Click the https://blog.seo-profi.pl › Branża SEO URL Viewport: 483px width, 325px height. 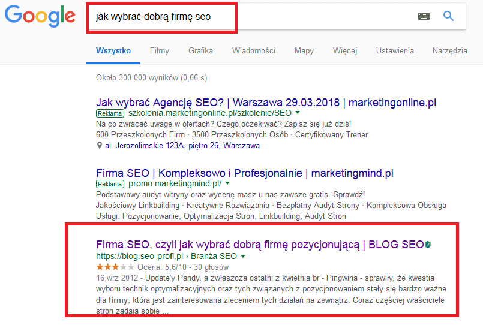point(166,256)
